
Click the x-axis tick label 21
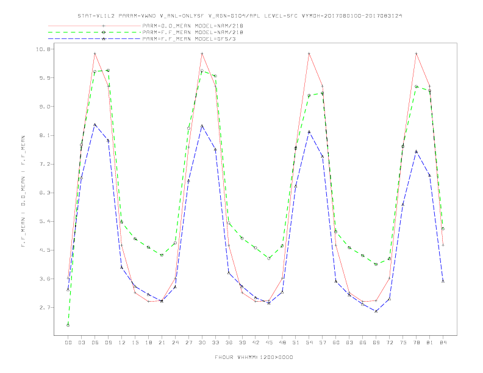coord(162,343)
